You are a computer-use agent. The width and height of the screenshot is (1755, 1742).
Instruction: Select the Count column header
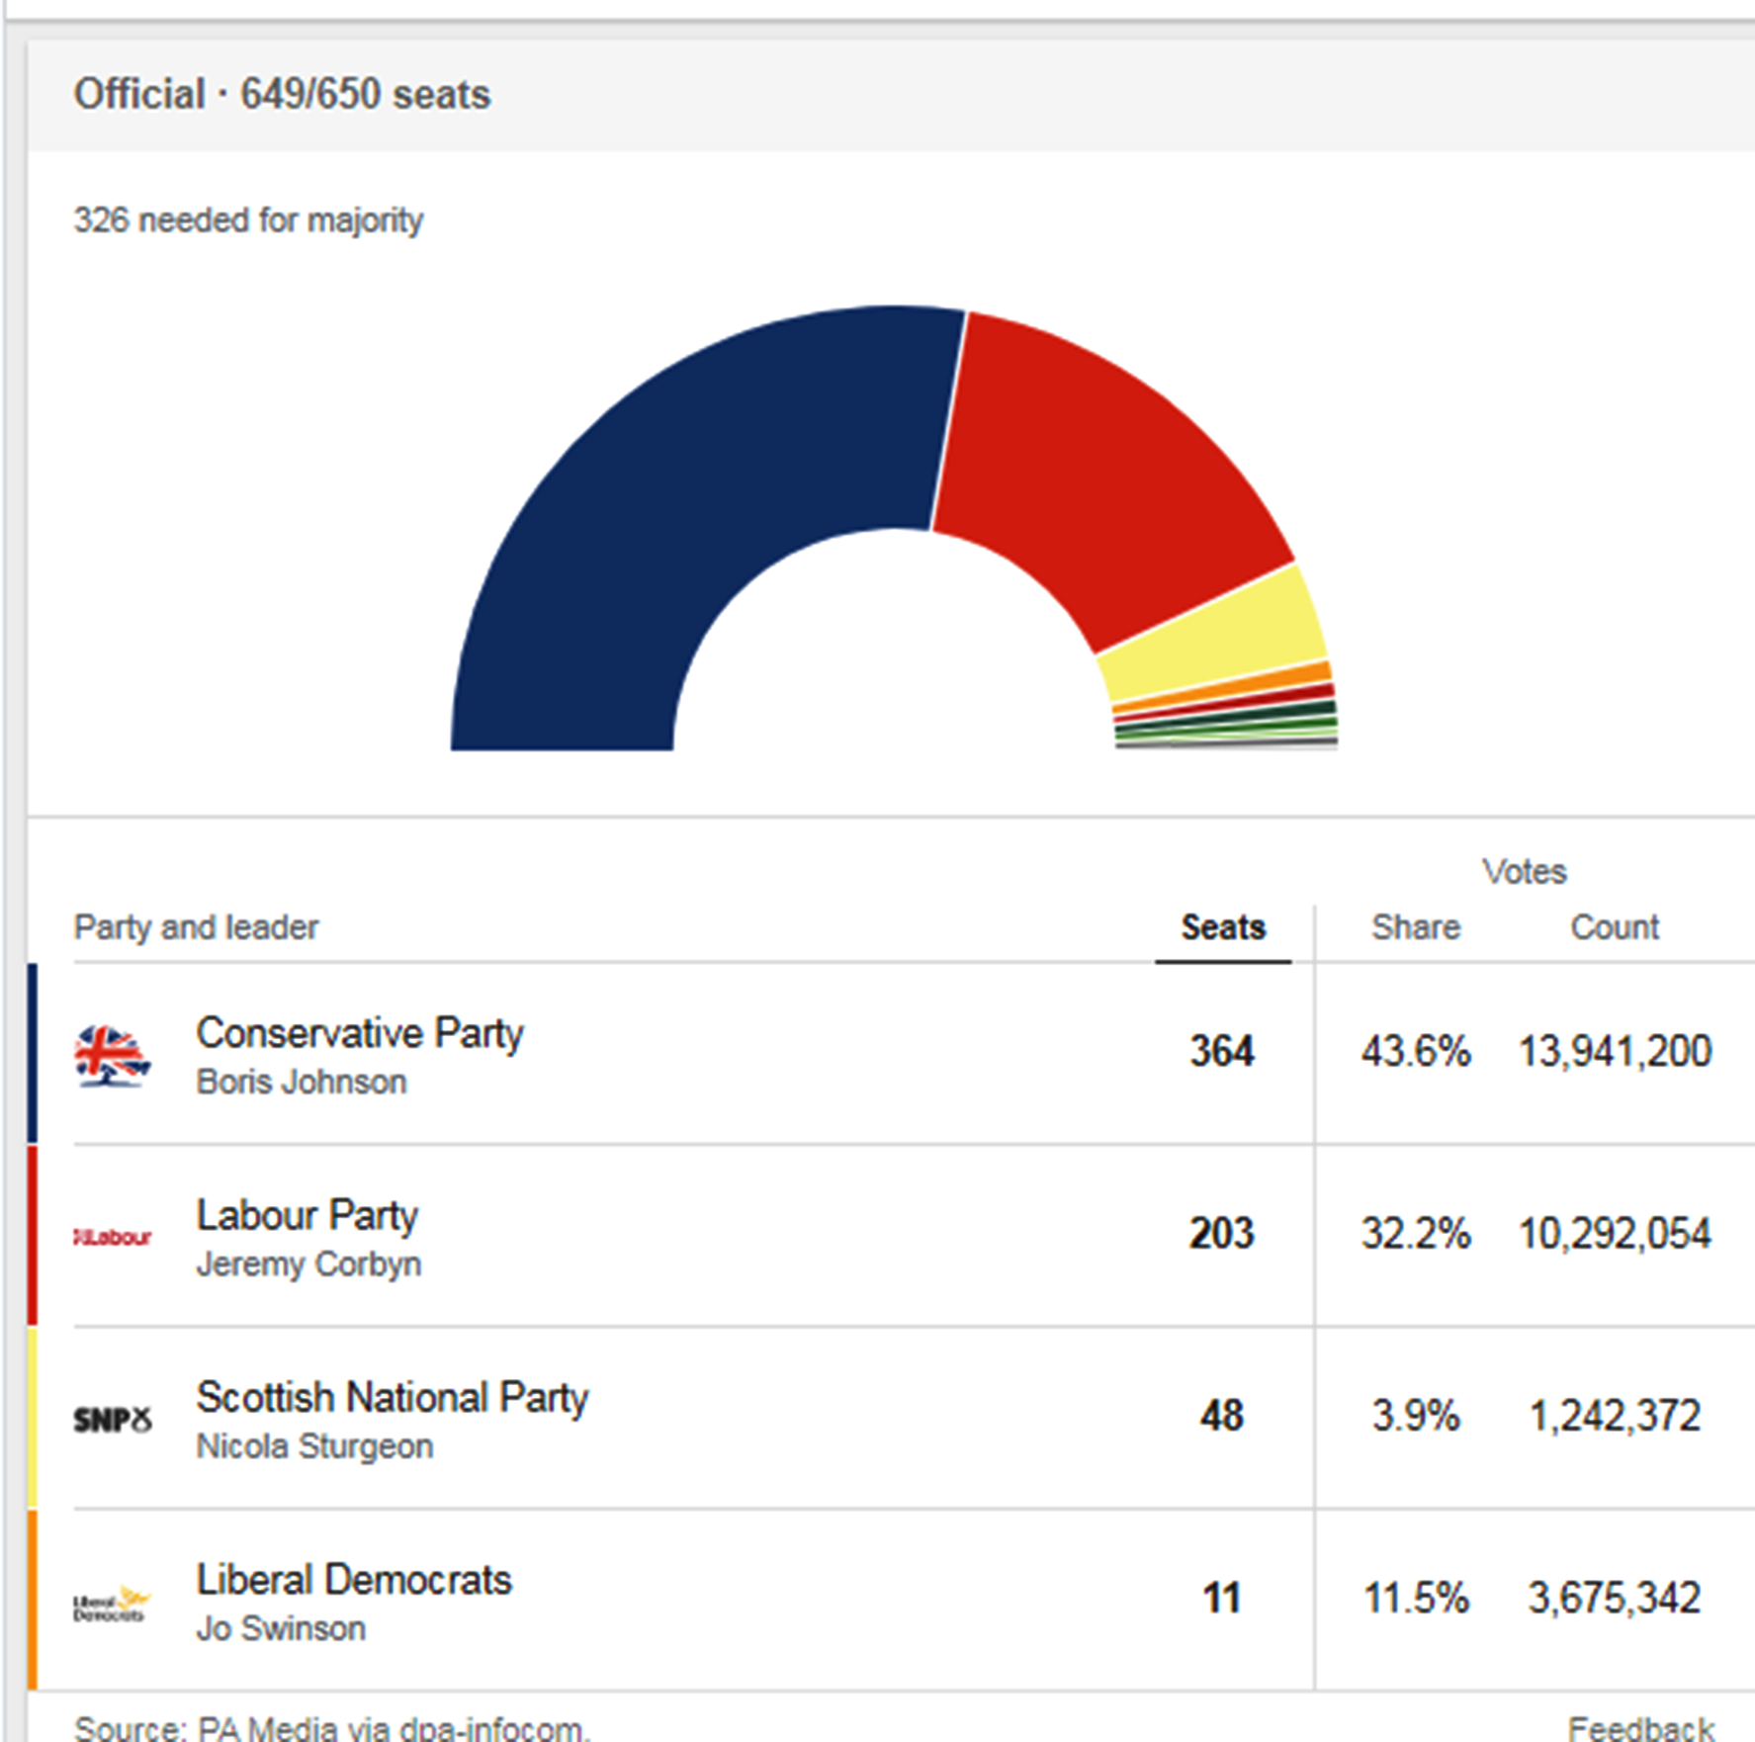pyautogui.click(x=1614, y=927)
